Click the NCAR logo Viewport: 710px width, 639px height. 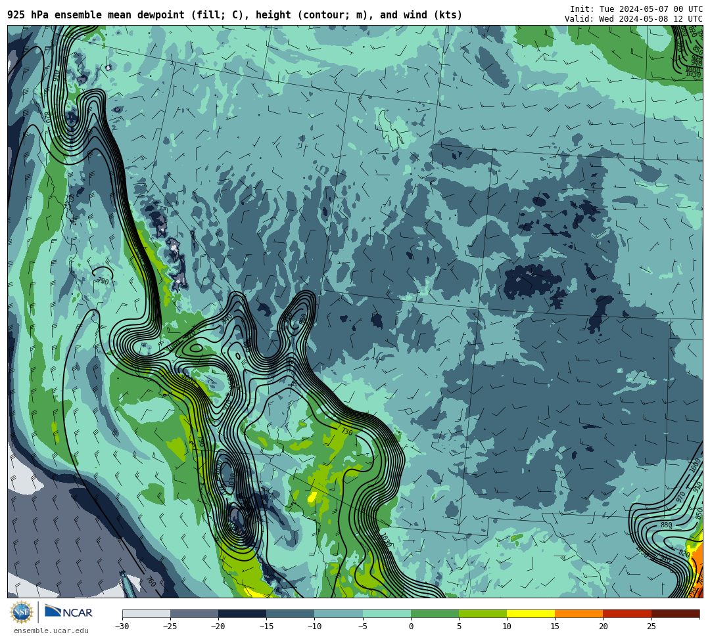coord(68,612)
